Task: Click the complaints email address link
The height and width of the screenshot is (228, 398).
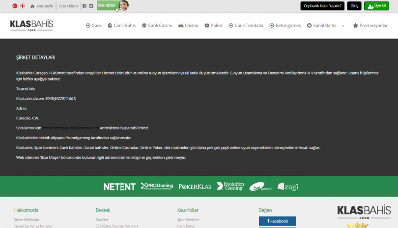Action: tap(71, 128)
